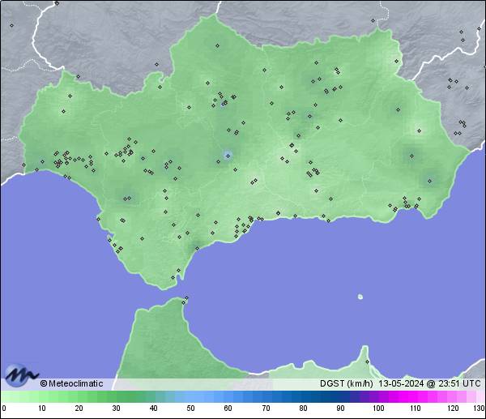
Task: Select the 130 value on the scale
Action: (x=480, y=408)
